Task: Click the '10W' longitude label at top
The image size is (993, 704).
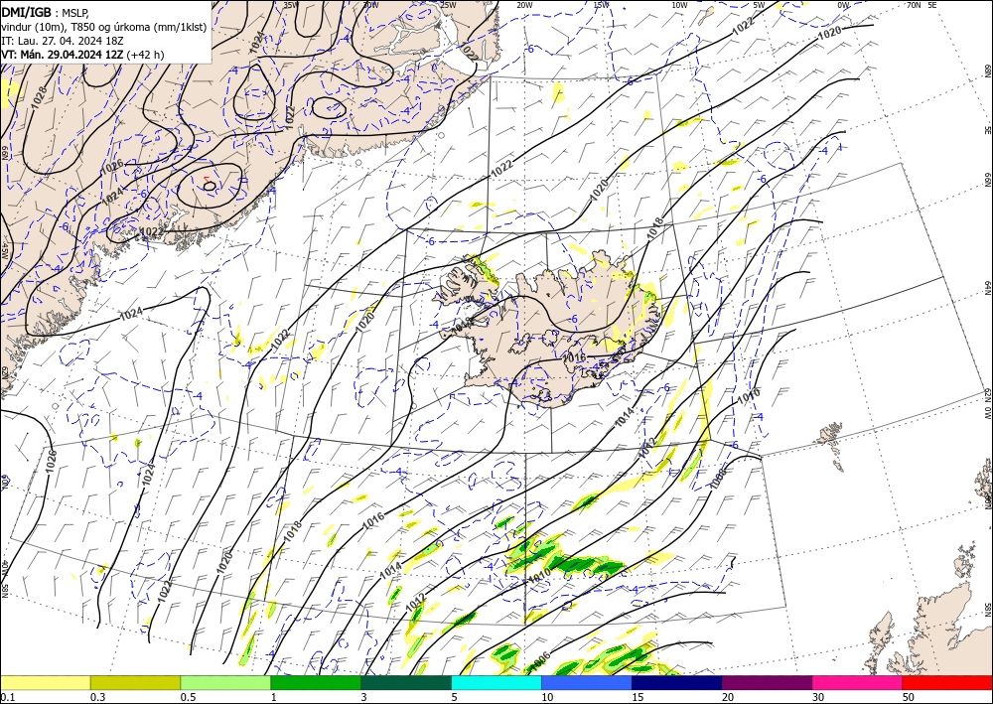Action: pyautogui.click(x=679, y=5)
